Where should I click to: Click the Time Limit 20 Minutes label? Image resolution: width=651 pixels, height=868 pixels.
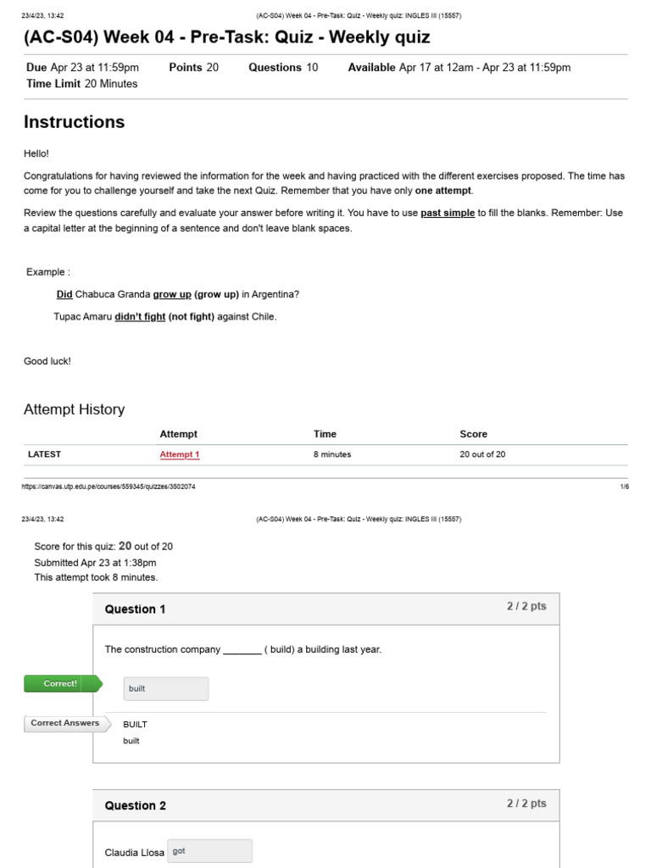[82, 84]
